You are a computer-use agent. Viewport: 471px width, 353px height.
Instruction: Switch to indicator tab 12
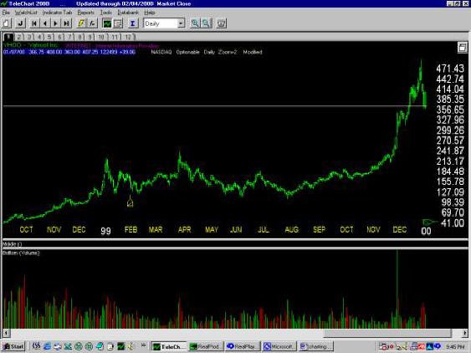tap(128, 37)
